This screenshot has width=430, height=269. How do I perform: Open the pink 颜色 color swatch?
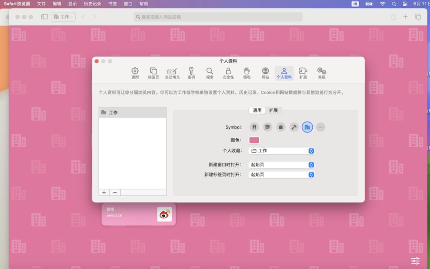pos(254,140)
